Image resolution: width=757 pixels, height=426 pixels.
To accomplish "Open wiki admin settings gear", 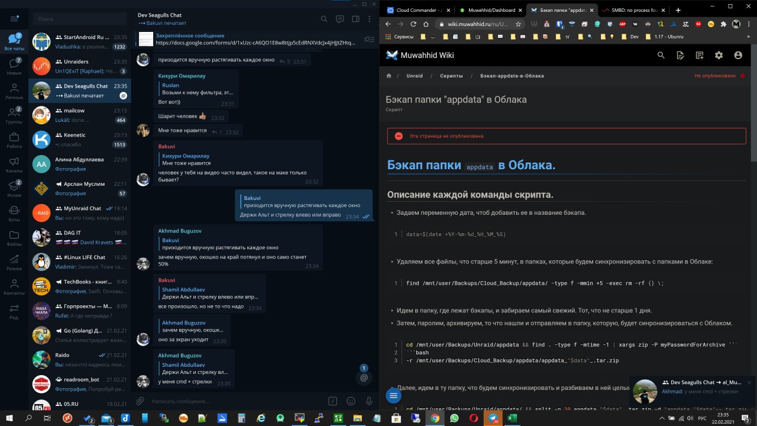I will tap(719, 55).
